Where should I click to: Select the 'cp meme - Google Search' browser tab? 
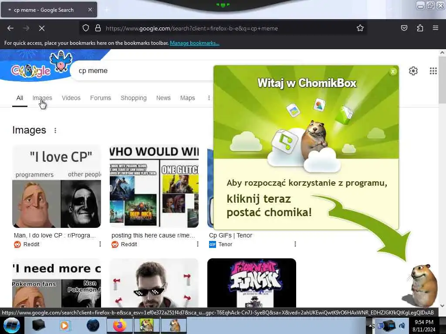[49, 10]
